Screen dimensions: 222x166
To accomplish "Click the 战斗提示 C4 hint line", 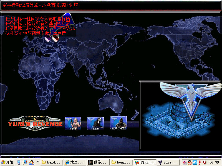I will click(36, 33).
